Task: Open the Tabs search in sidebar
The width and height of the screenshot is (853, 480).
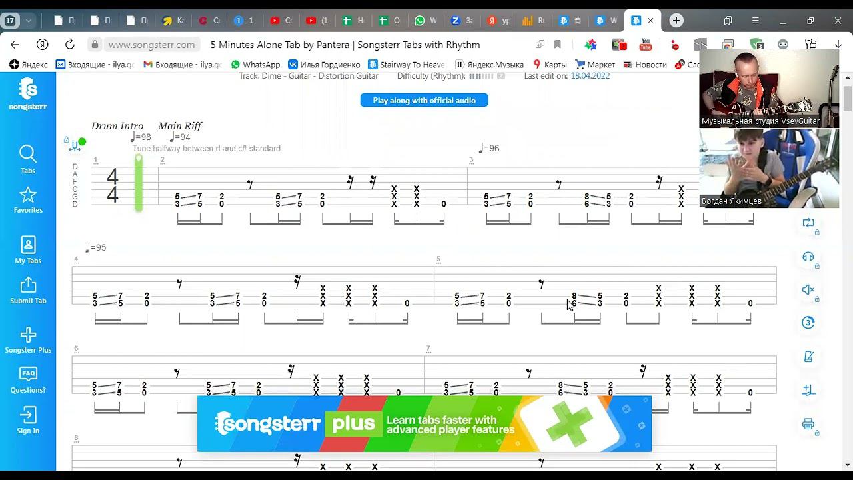Action: point(28,159)
